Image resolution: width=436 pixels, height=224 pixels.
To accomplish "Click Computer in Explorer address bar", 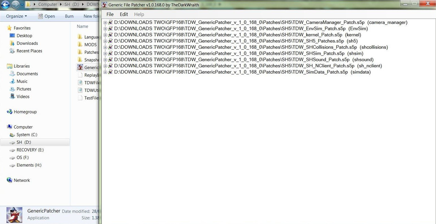I will [48, 4].
